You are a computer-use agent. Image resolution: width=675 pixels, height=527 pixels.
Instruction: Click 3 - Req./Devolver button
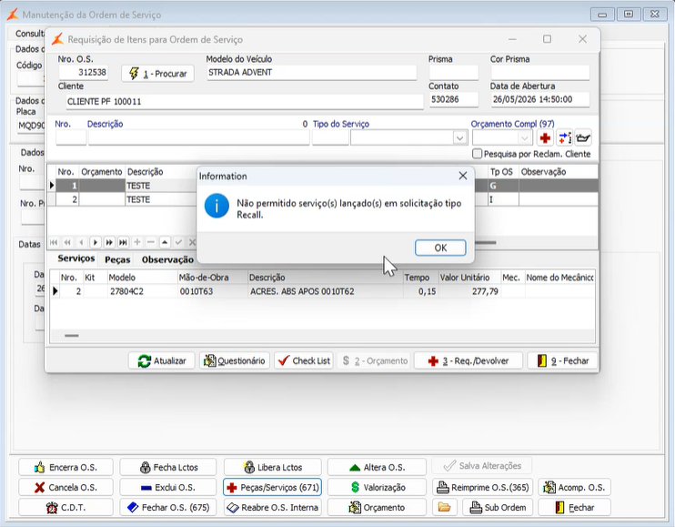(x=468, y=360)
